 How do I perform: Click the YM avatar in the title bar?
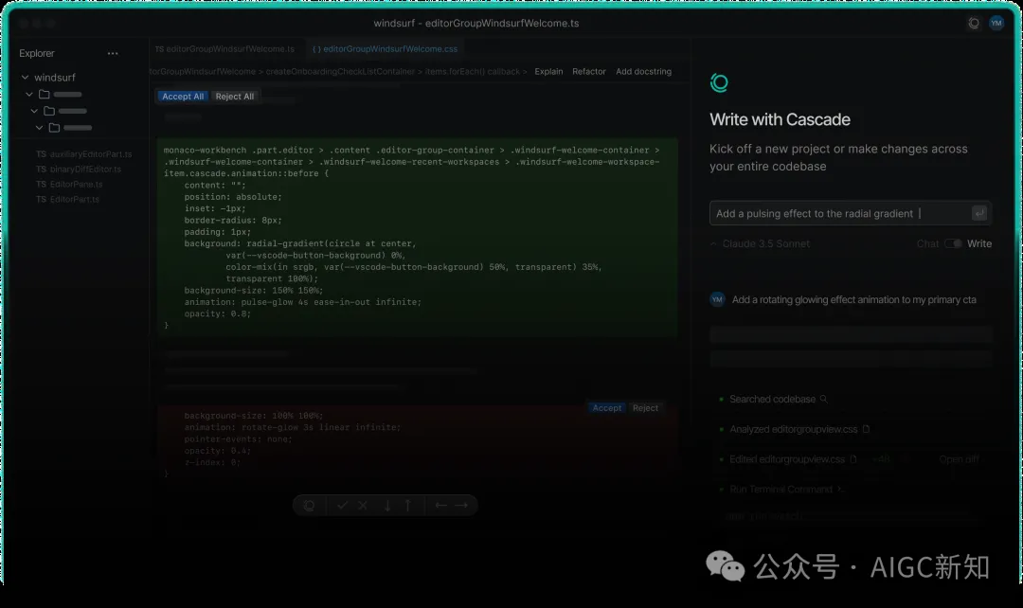(x=996, y=22)
